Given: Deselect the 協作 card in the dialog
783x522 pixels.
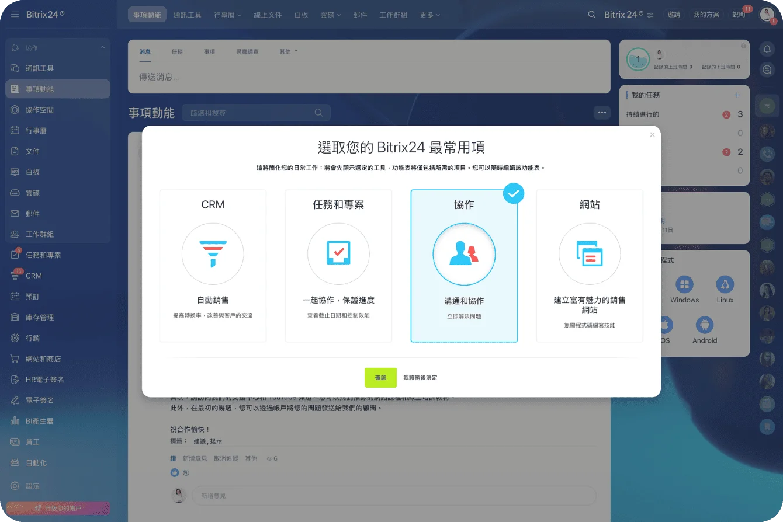Looking at the screenshot, I should pos(464,266).
